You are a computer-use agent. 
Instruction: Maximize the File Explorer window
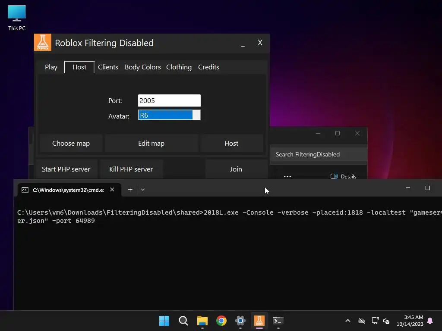[338, 133]
